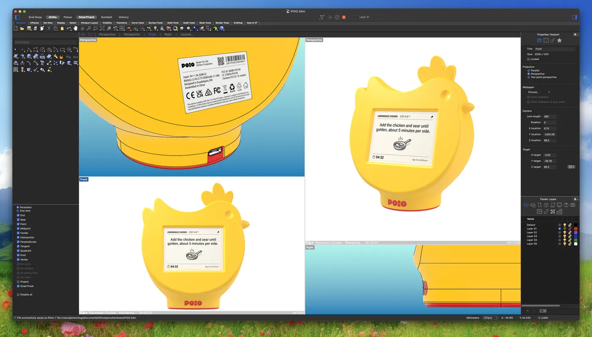
Task: Check the Disable all osnap option
Action: pos(18,294)
